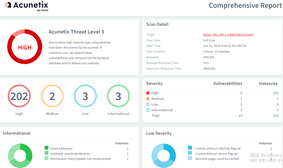Click the HIGH threat level donut chart
Viewport: 283px width, 168px height.
click(x=25, y=47)
